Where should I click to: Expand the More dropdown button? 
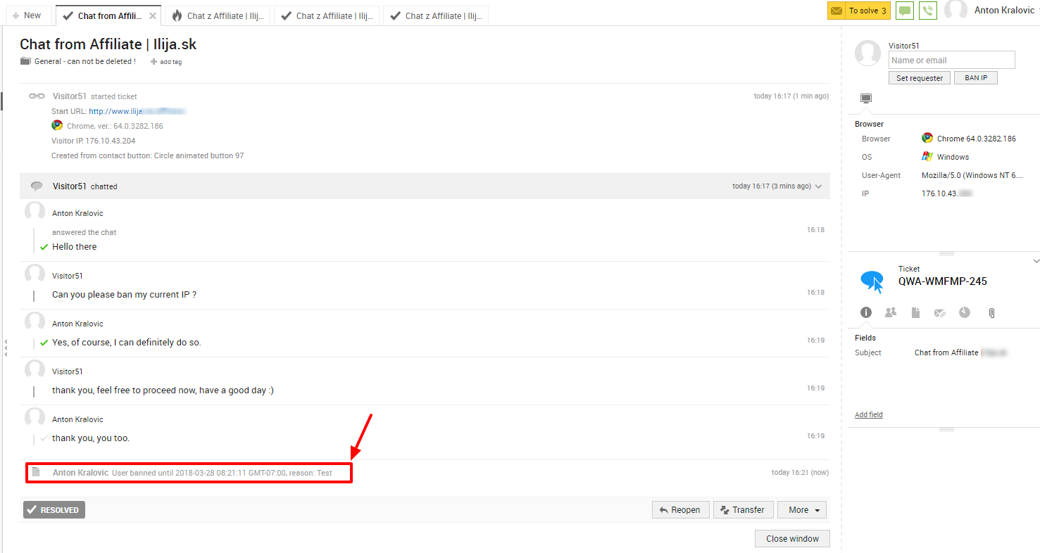[x=802, y=510]
